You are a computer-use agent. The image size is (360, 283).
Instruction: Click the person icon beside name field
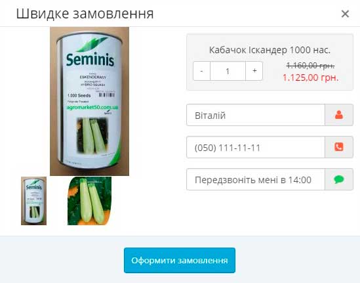coord(339,115)
